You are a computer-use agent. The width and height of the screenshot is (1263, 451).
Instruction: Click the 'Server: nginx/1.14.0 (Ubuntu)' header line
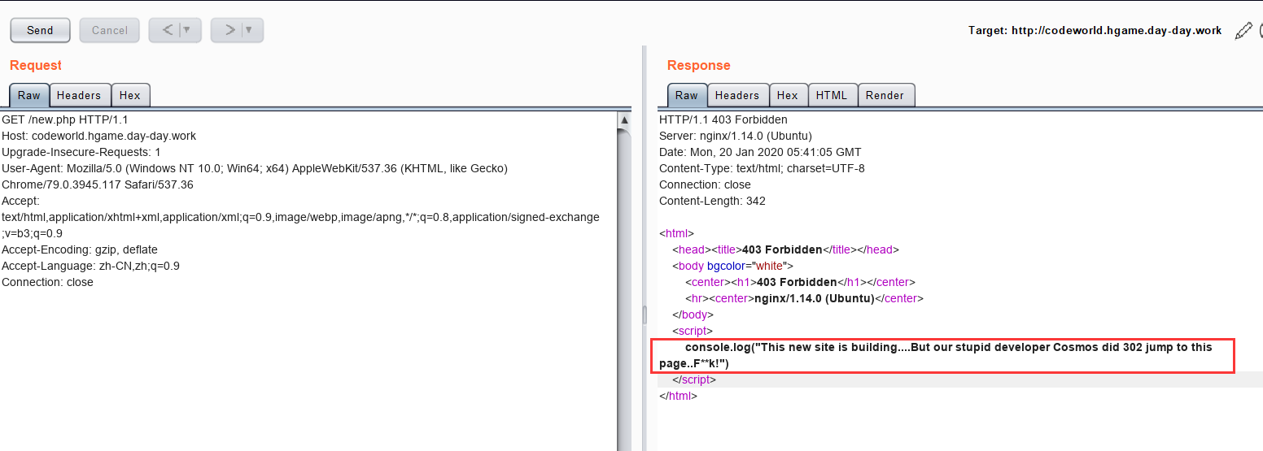(736, 136)
